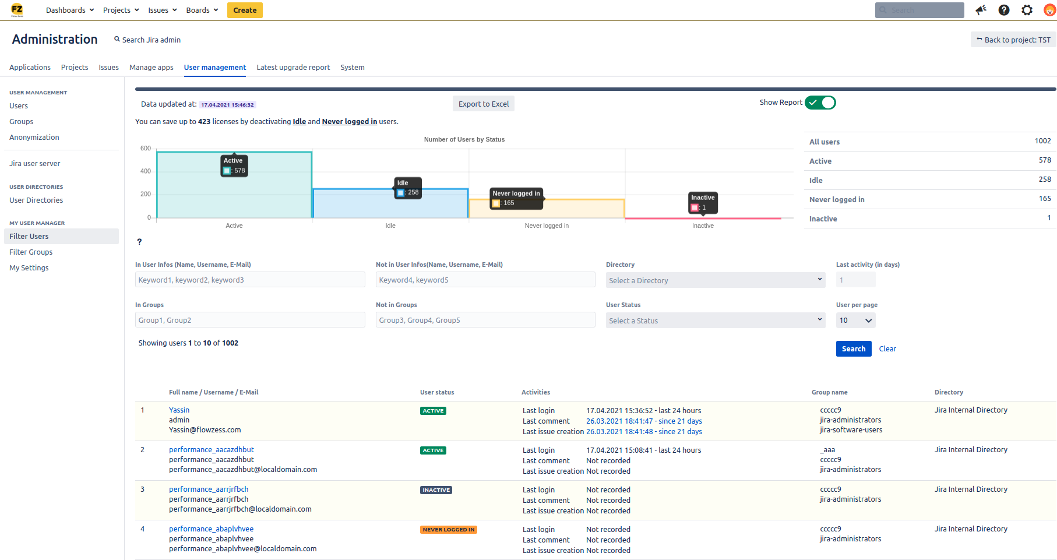Viewport: 1057px width, 560px height.
Task: Switch to the Manage apps tab
Action: coord(151,68)
